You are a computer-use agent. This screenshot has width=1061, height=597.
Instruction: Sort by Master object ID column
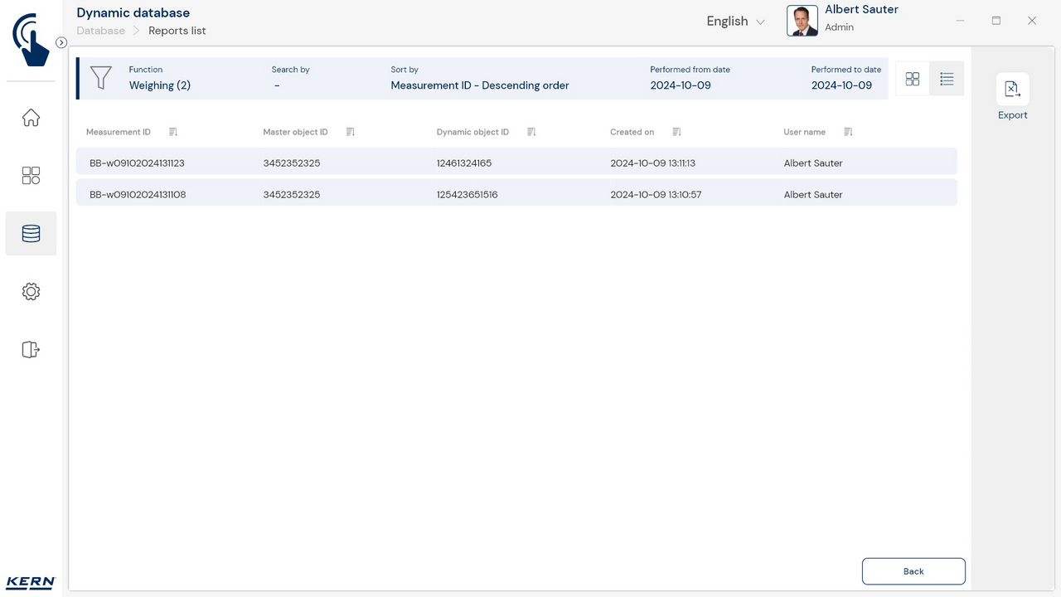(x=350, y=132)
